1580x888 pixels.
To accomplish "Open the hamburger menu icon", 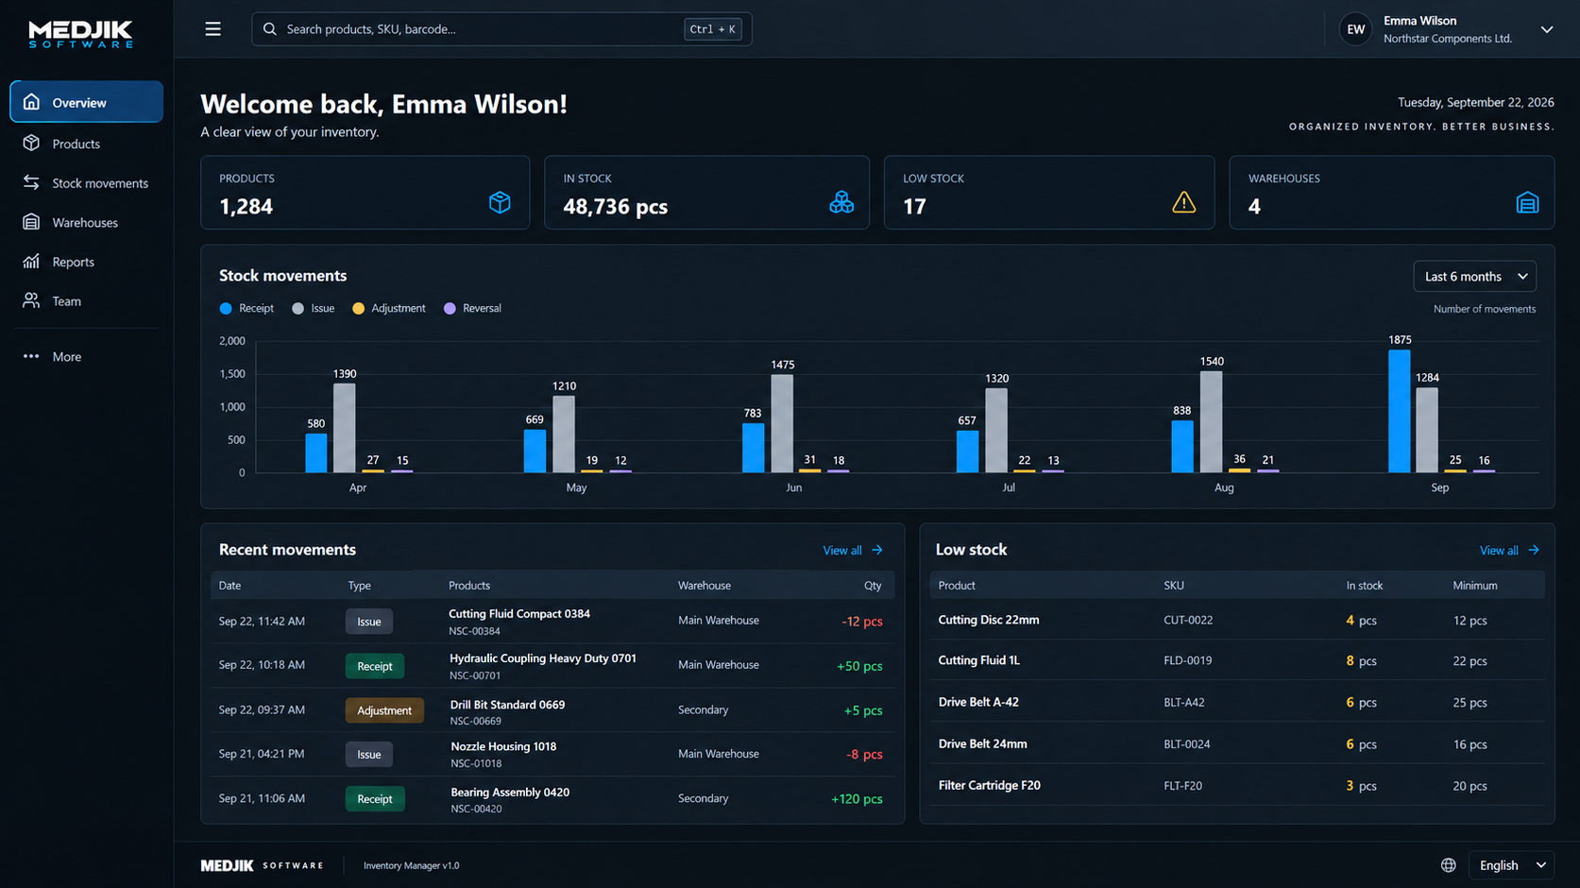I will [213, 29].
